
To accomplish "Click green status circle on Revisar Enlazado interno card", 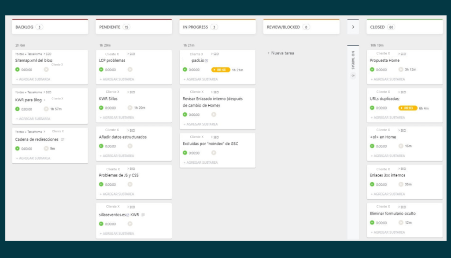I will pos(185,114).
